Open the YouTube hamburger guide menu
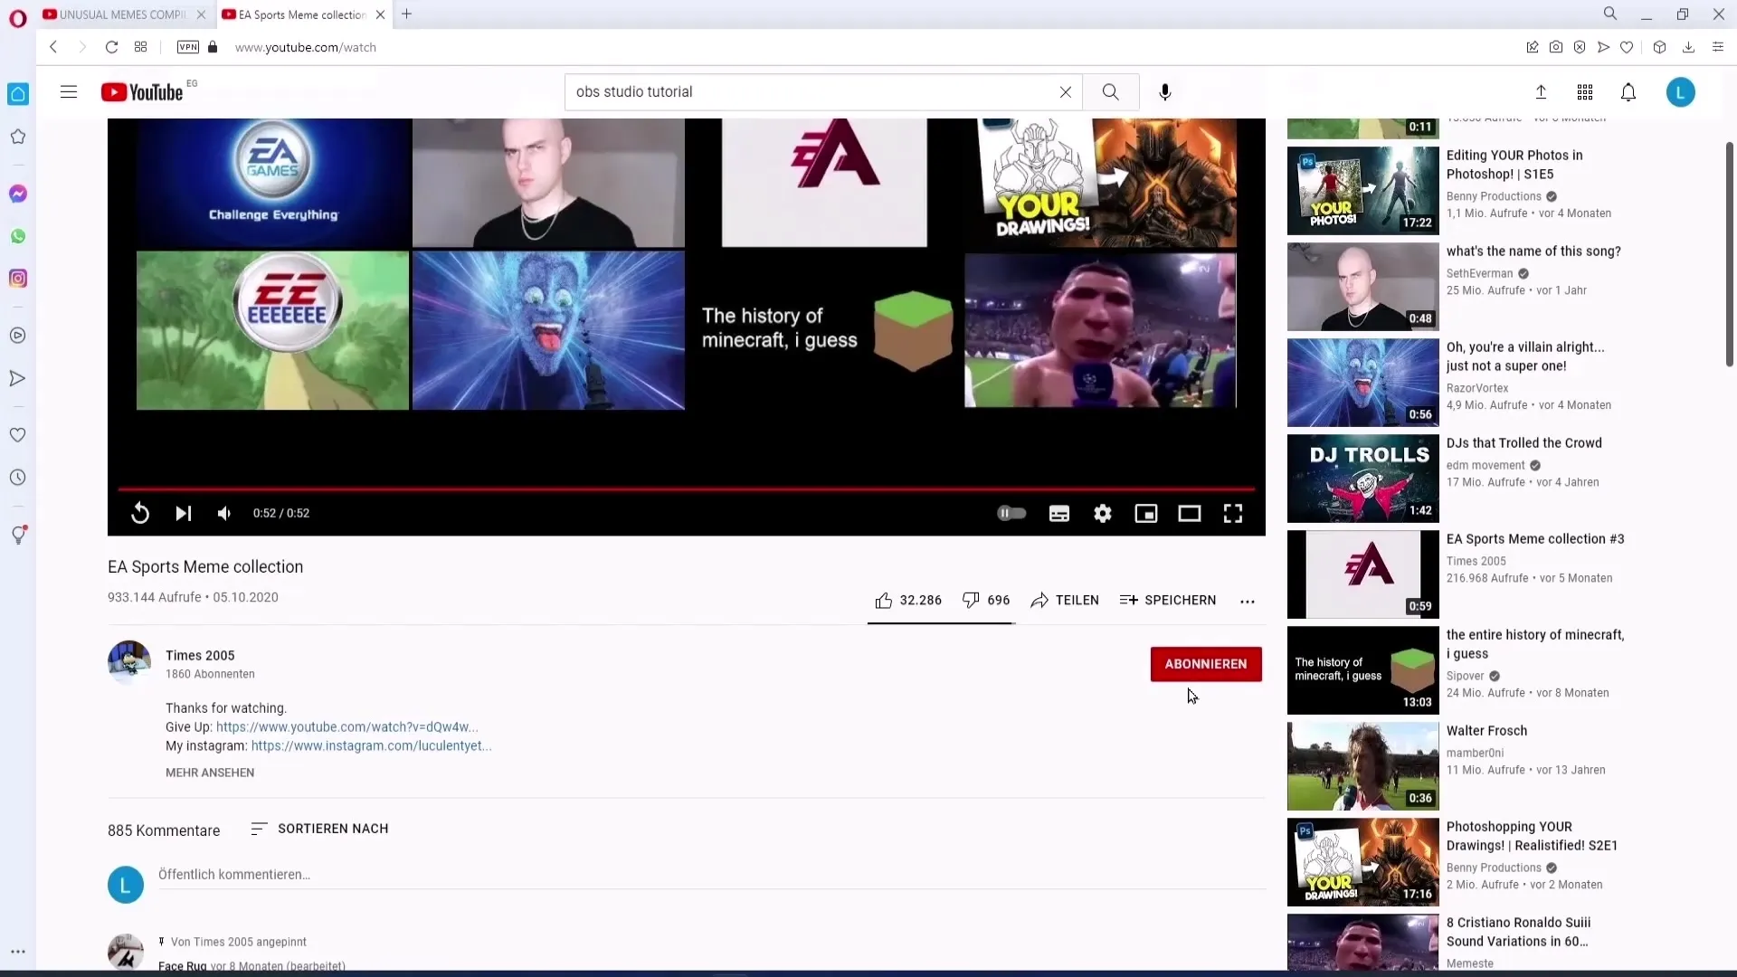The width and height of the screenshot is (1737, 977). click(69, 91)
